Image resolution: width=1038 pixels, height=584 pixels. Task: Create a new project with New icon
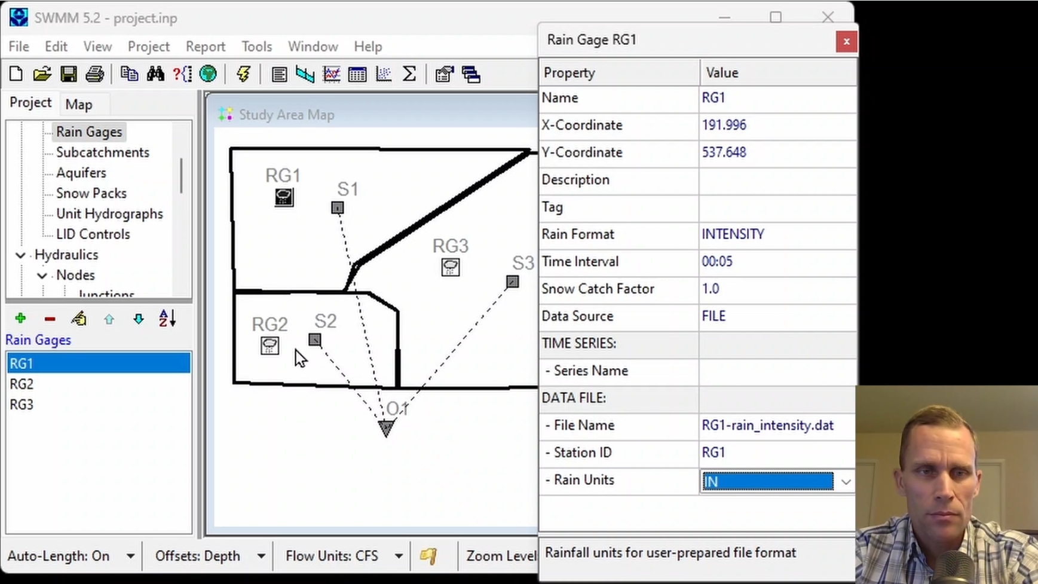[x=16, y=74]
